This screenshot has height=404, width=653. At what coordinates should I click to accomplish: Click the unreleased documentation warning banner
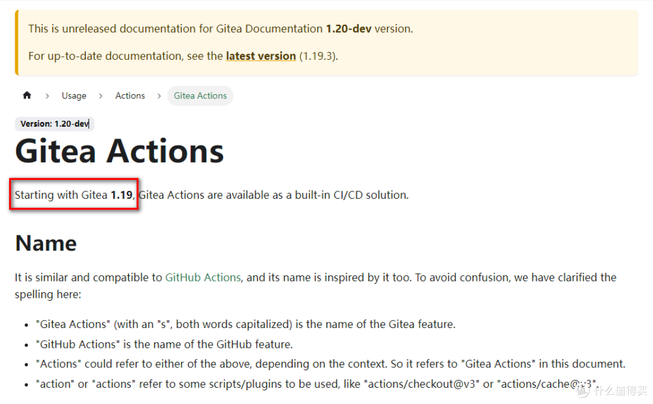(326, 42)
